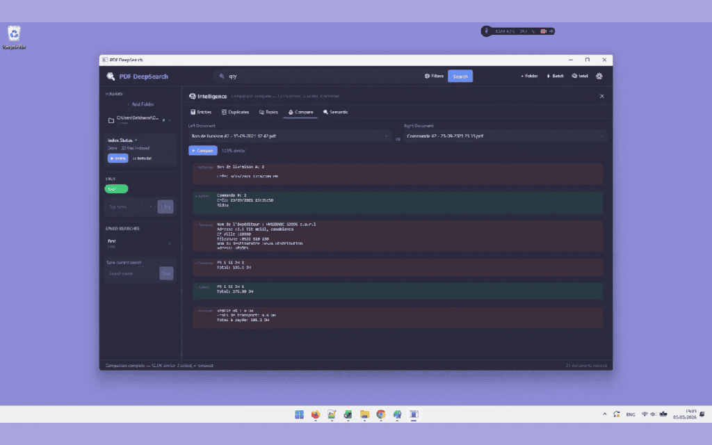Click added line 'Total: 275.00 DH'
The width and height of the screenshot is (712, 445).
(x=235, y=291)
